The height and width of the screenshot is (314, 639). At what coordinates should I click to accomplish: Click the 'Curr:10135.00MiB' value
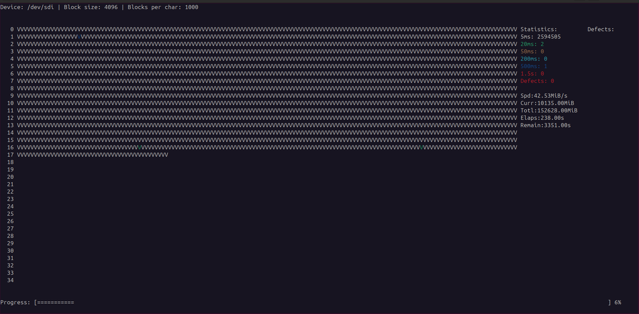pos(547,103)
